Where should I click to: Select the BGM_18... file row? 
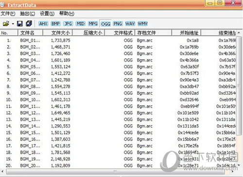pos(118,152)
